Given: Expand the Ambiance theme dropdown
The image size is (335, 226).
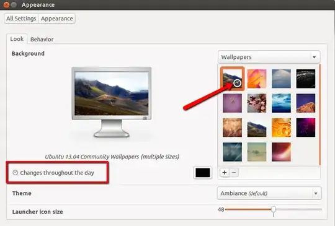Looking at the screenshot, I should coord(269,193).
